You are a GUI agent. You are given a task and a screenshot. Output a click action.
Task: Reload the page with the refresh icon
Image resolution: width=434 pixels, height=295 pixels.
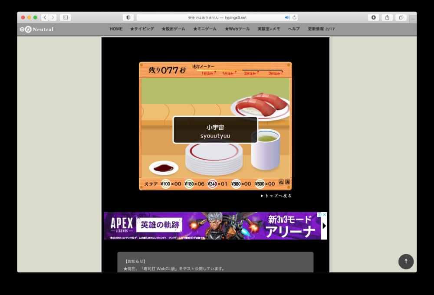(x=294, y=17)
